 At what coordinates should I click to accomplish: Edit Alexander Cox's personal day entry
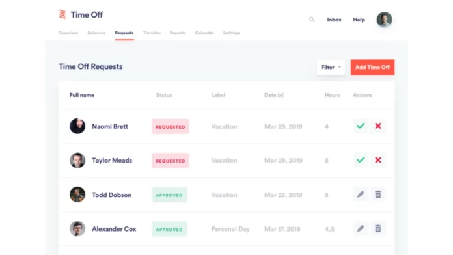(x=361, y=229)
